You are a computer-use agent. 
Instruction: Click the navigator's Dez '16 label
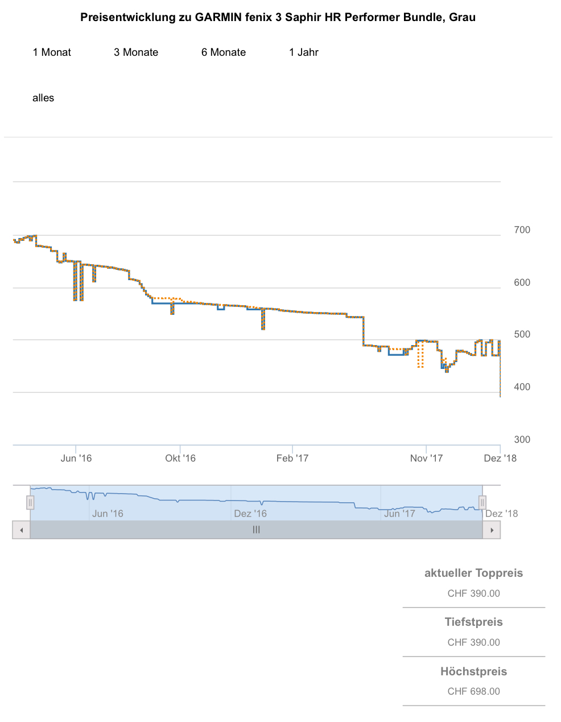(250, 514)
